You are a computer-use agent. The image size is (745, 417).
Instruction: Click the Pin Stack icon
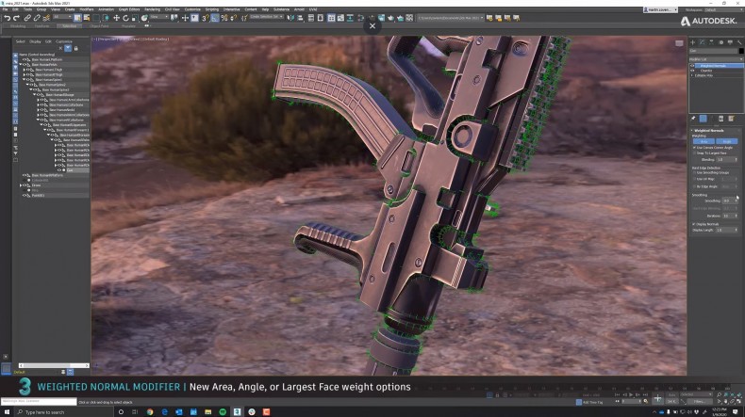click(x=693, y=118)
